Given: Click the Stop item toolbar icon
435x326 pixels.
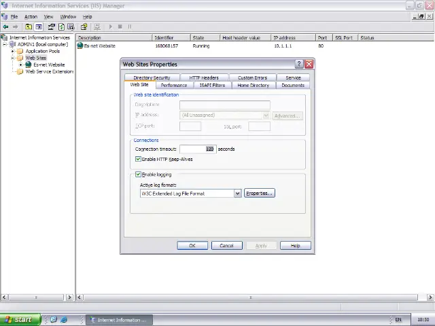Looking at the screenshot, I should (x=120, y=27).
